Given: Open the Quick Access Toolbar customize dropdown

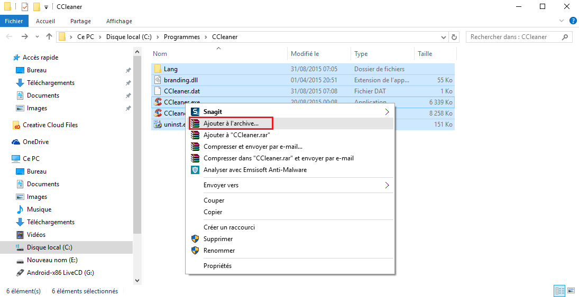Looking at the screenshot, I should [46, 7].
